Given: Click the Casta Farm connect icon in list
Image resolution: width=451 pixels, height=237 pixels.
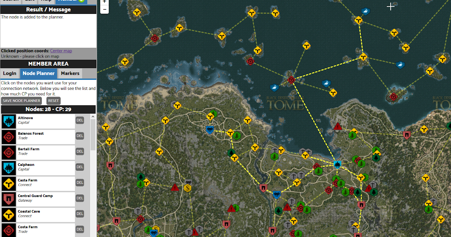Looking at the screenshot, I should coord(9,184).
